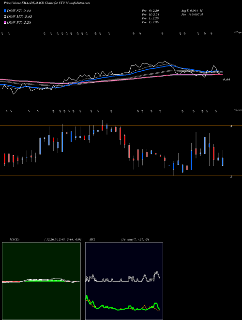This screenshot has height=320, width=242.
Task: Click the 'Avg V: 0.064 M' volume text
Action: [x=192, y=11]
